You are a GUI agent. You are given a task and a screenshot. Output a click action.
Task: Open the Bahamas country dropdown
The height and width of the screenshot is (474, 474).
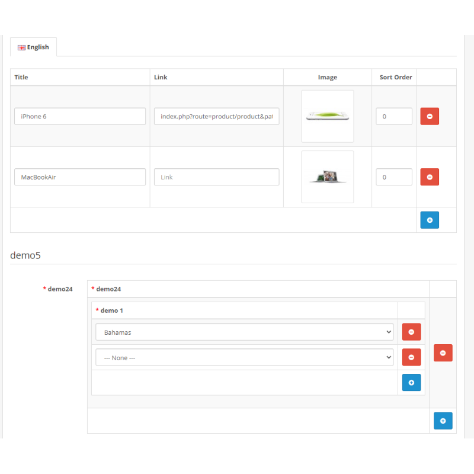coord(244,332)
